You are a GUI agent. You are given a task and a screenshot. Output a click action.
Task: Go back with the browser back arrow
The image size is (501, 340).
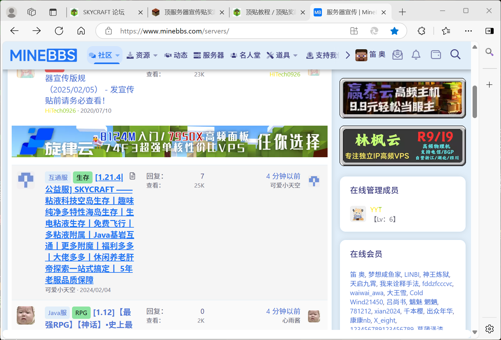15,31
